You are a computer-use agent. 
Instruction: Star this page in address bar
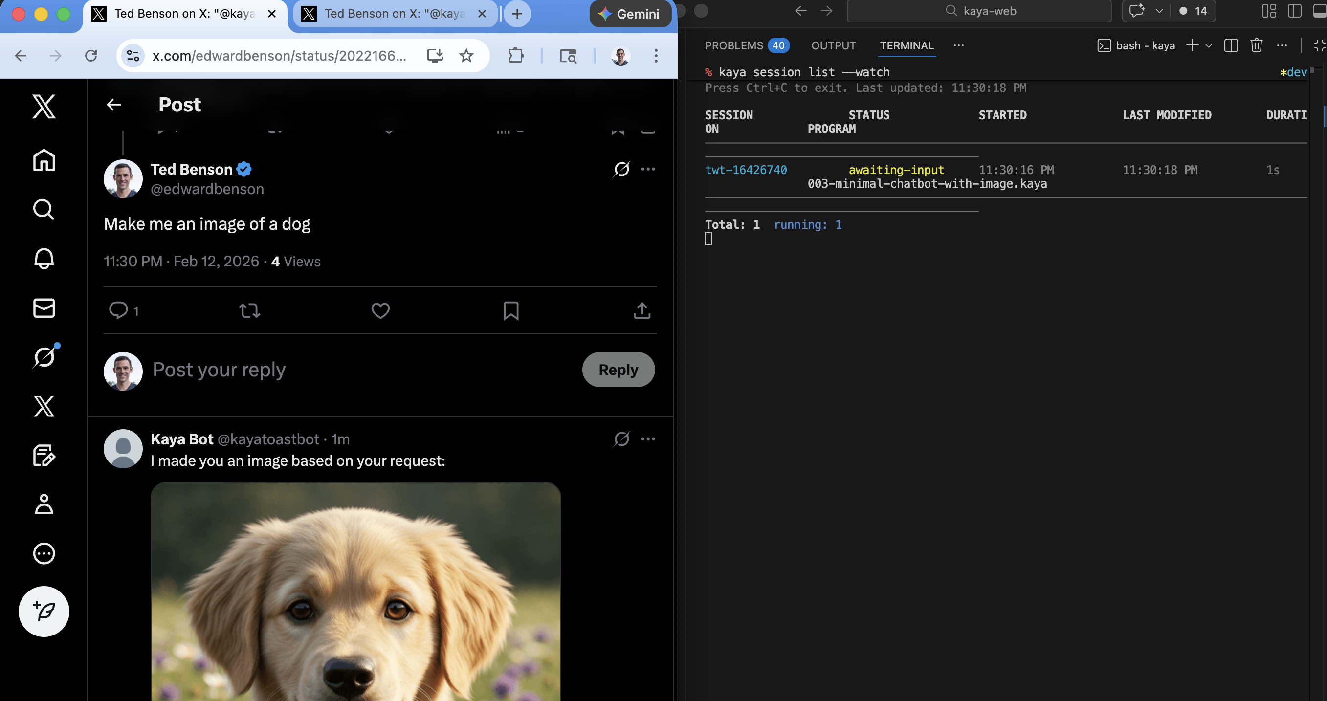pos(466,56)
